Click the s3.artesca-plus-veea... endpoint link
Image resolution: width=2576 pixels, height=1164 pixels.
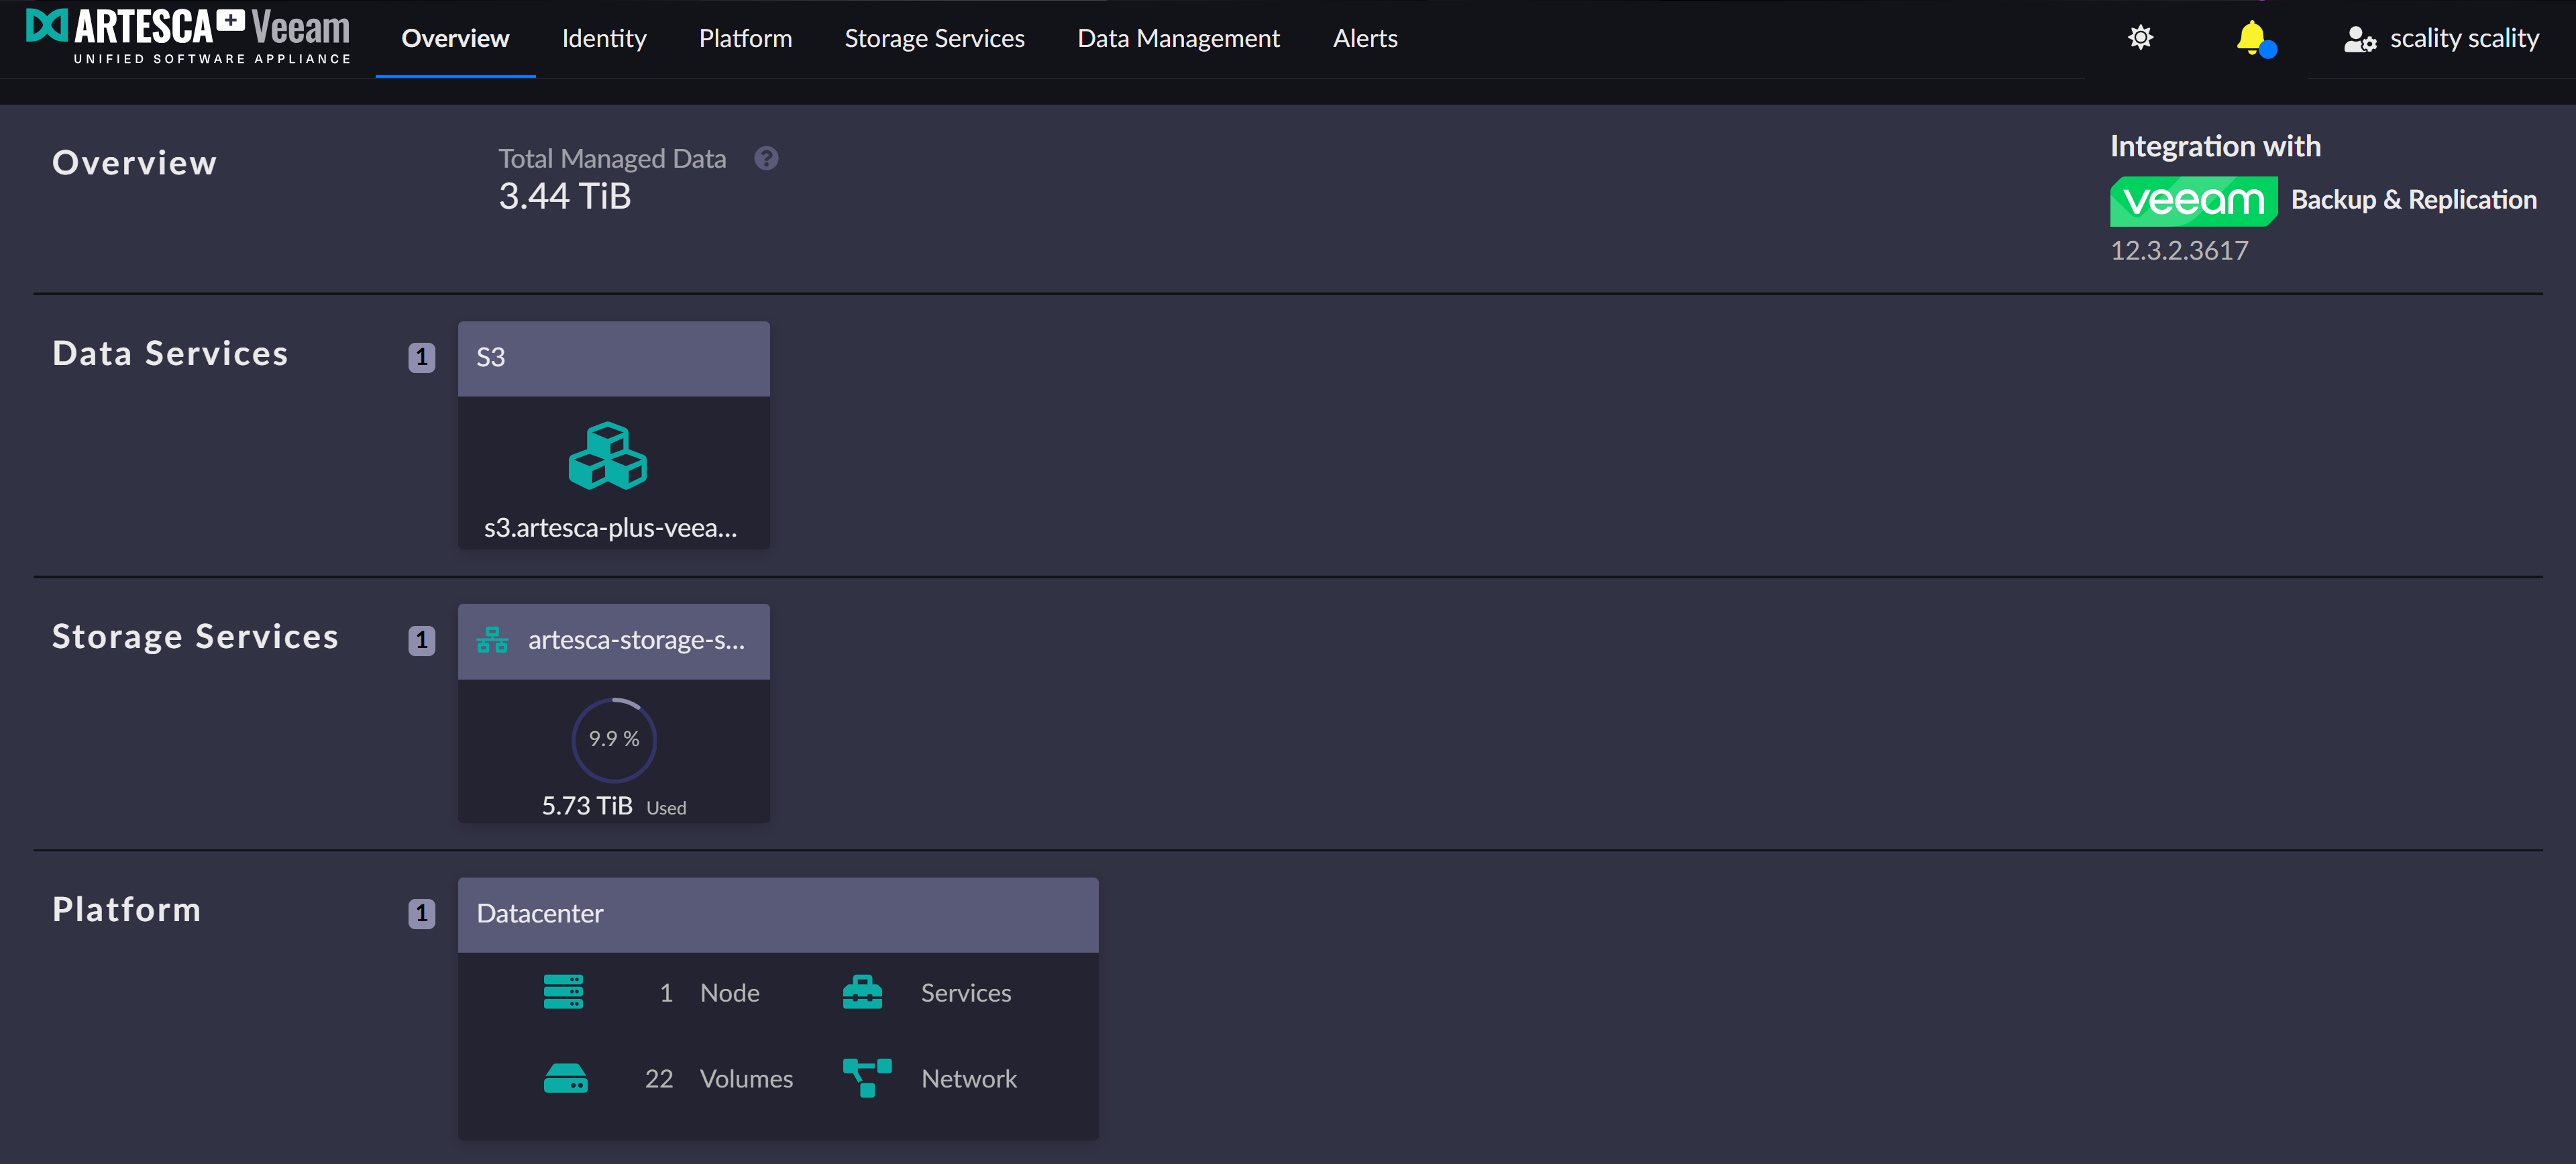tap(610, 528)
